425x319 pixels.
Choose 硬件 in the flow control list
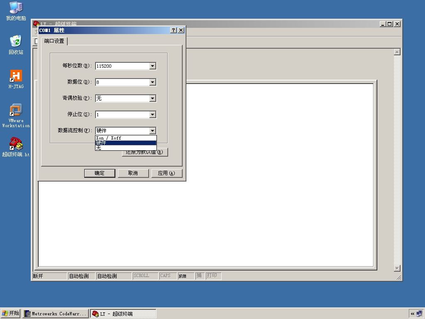coord(126,143)
